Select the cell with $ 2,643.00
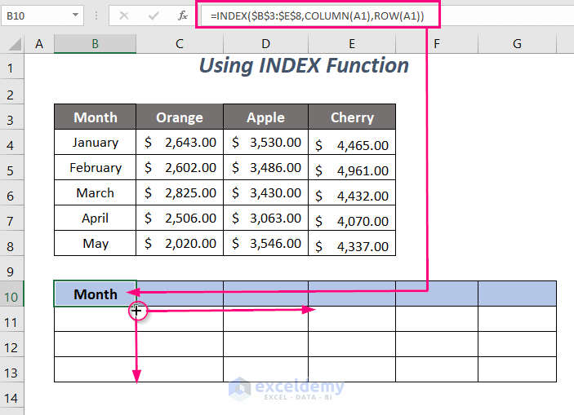The image size is (574, 415). [x=180, y=142]
